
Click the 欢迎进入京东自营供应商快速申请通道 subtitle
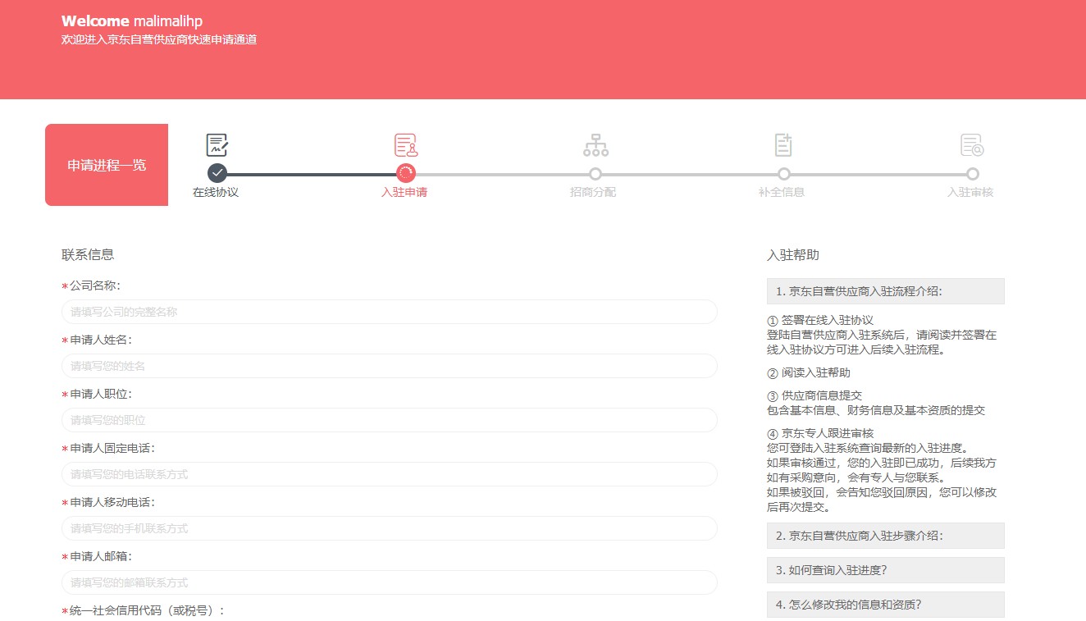click(159, 39)
